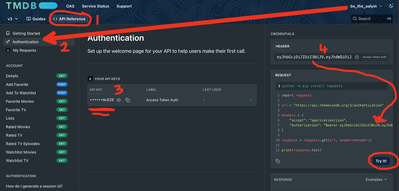
Task: Copy the request code snippet
Action: click(x=278, y=161)
